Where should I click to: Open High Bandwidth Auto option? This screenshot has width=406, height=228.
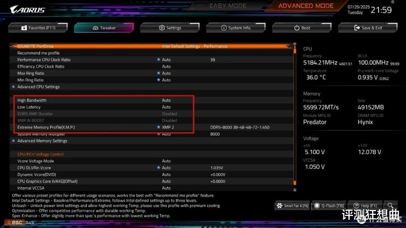click(166, 100)
